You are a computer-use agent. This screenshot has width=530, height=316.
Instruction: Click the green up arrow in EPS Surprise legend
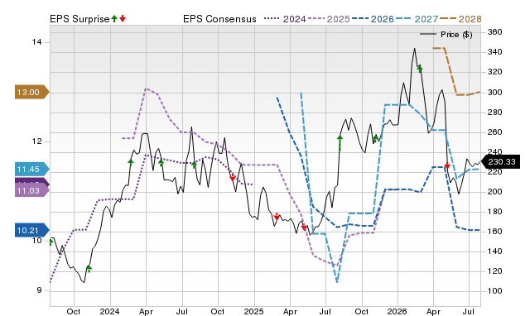[x=114, y=18]
